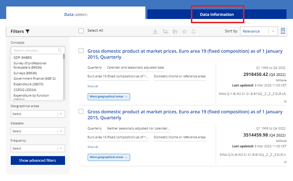This screenshot has height=181, width=293.
Task: Tick the Select All checkbox
Action: coord(81,31)
